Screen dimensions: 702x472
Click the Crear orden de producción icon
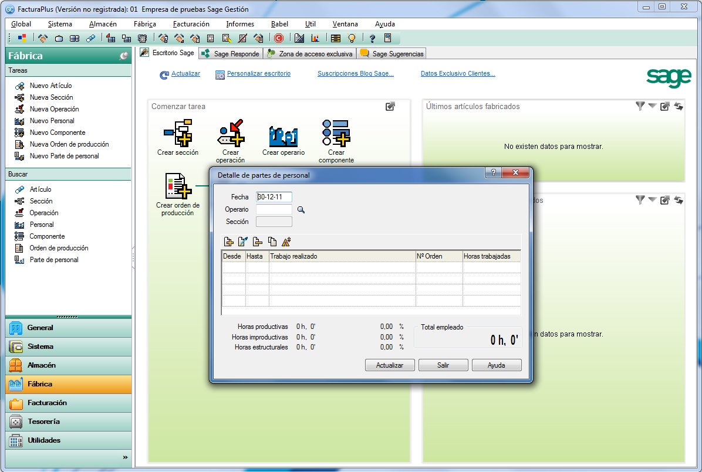tap(178, 186)
